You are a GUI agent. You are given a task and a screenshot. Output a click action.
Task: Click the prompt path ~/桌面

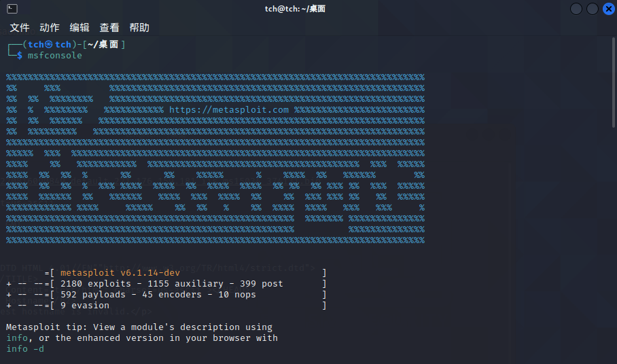(x=103, y=44)
